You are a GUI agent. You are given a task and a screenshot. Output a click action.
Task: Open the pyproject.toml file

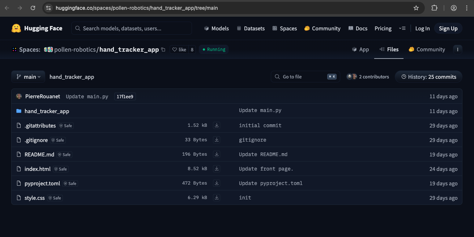tap(42, 183)
